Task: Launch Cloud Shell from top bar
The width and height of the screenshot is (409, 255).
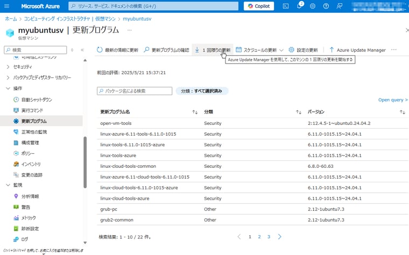Action: click(x=286, y=6)
